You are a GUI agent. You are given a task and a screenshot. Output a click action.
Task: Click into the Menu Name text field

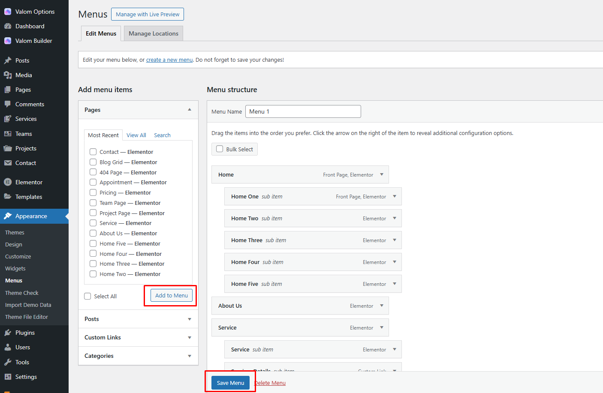point(303,111)
